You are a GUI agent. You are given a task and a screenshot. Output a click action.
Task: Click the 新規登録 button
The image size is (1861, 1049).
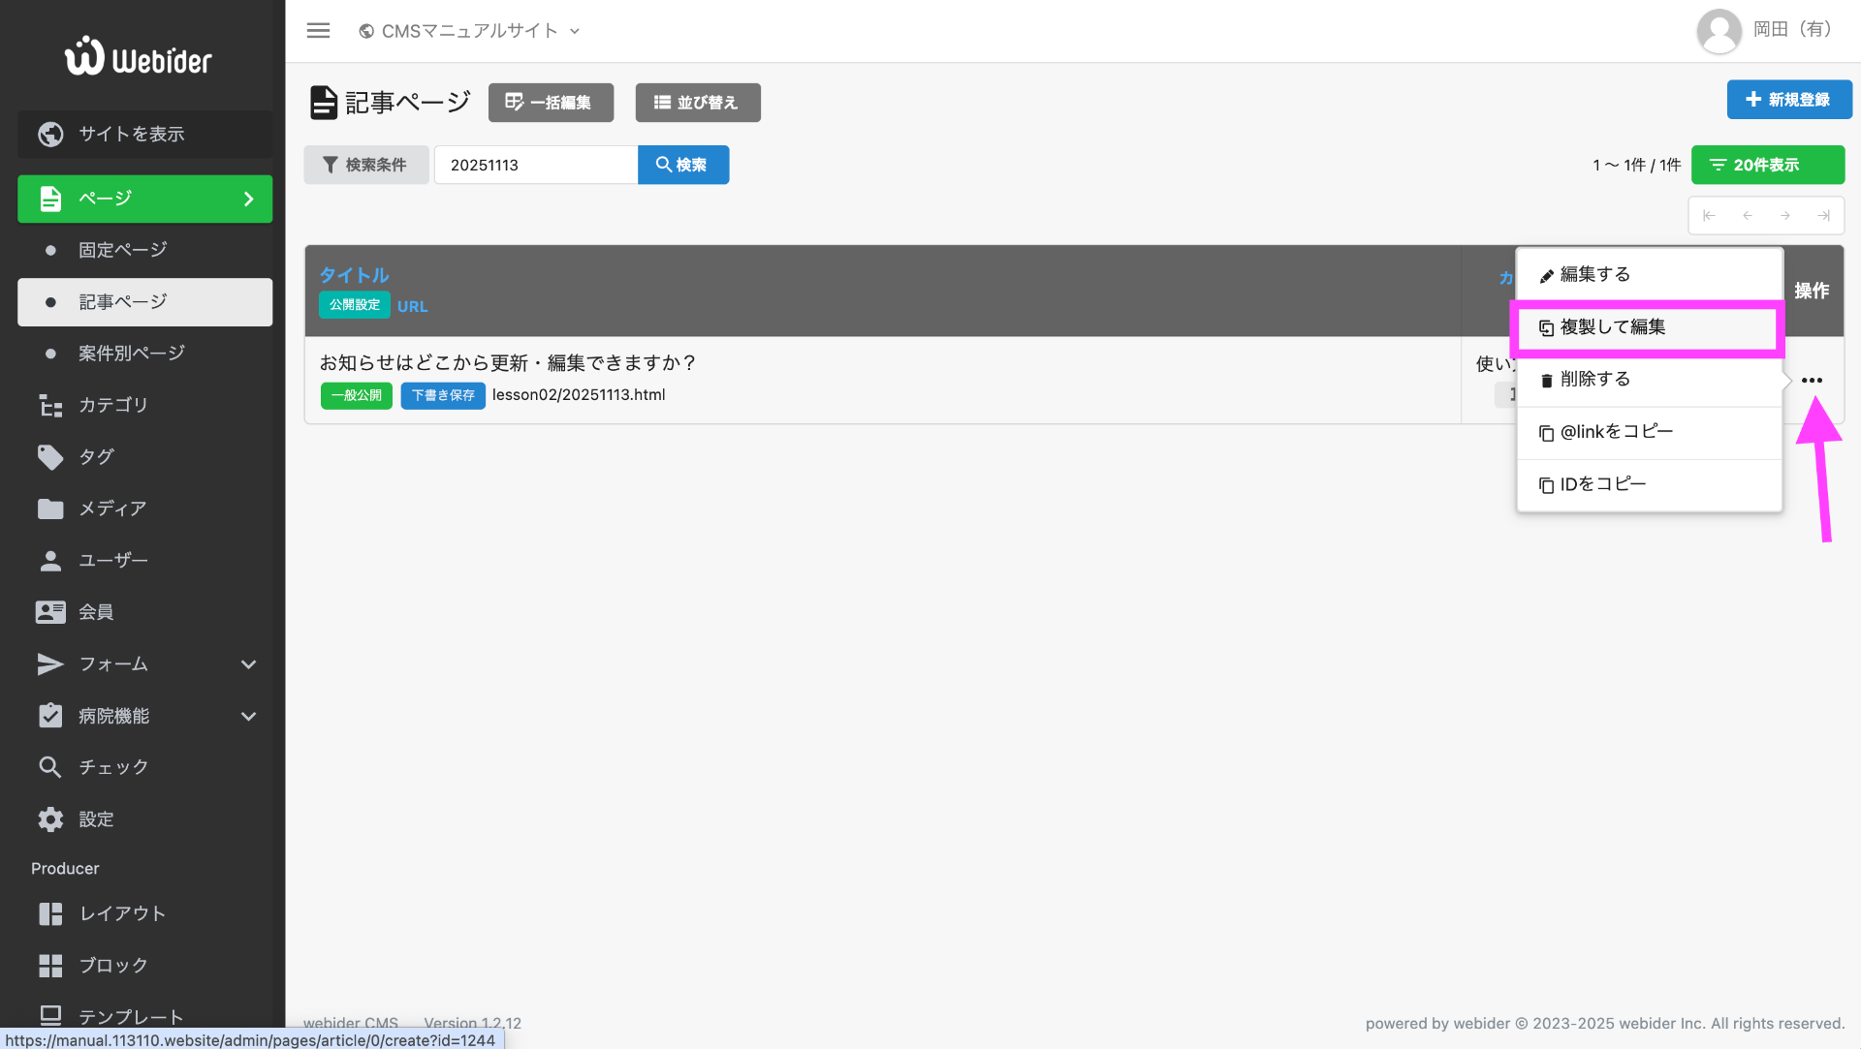point(1788,99)
